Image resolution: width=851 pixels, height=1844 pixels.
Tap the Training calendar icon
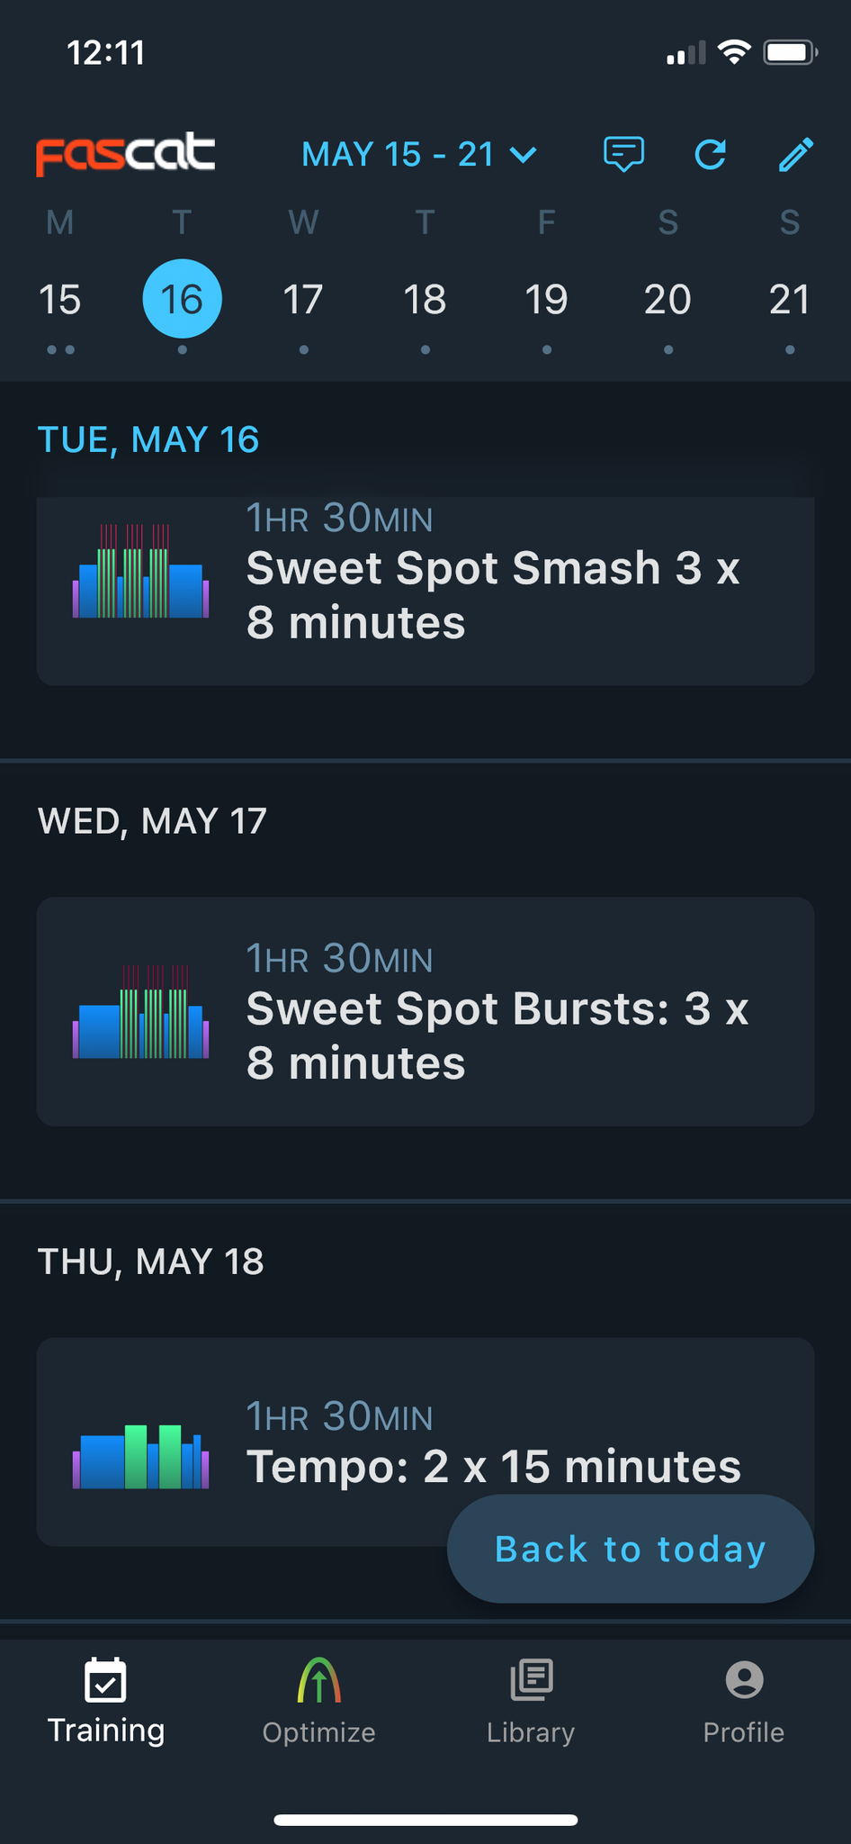106,1680
